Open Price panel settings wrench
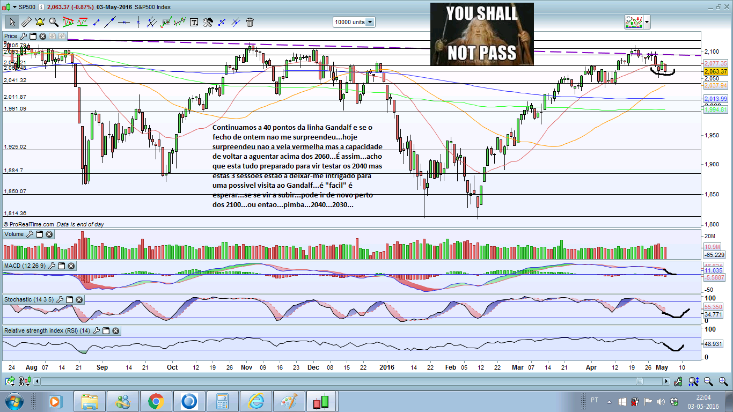This screenshot has height=412, width=733. click(x=23, y=36)
